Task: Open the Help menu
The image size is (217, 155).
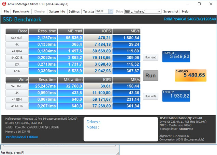Action: [x=185, y=12]
